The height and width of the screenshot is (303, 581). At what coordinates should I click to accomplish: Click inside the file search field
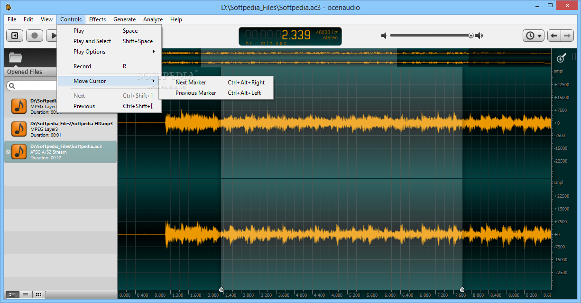pos(36,86)
